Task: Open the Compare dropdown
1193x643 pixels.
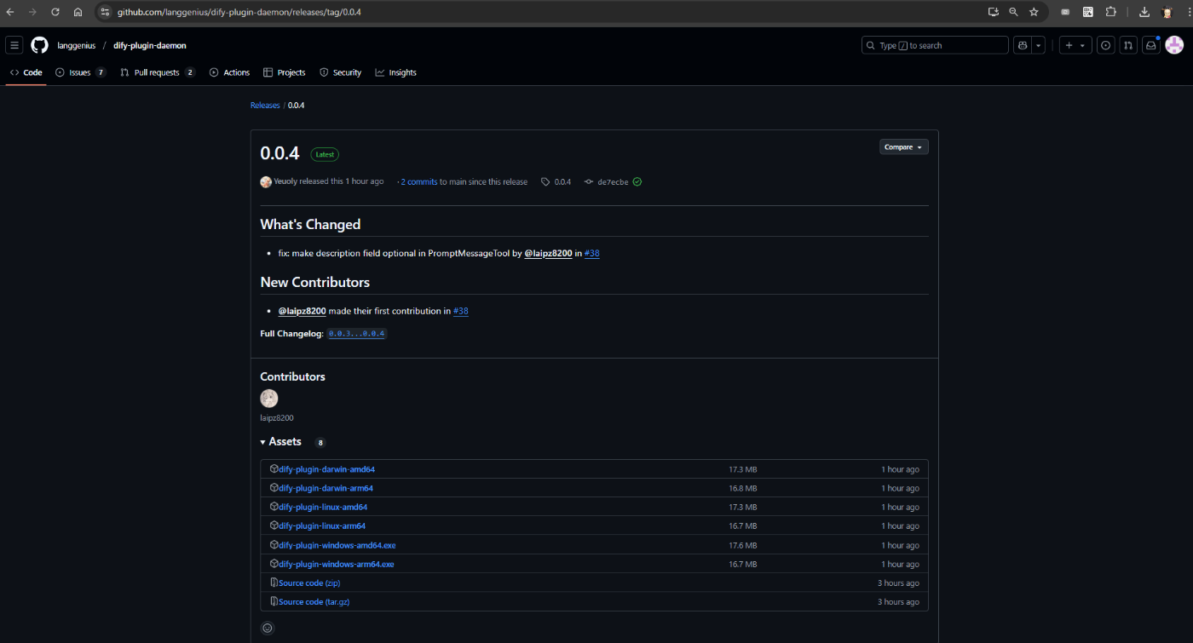Action: click(903, 146)
